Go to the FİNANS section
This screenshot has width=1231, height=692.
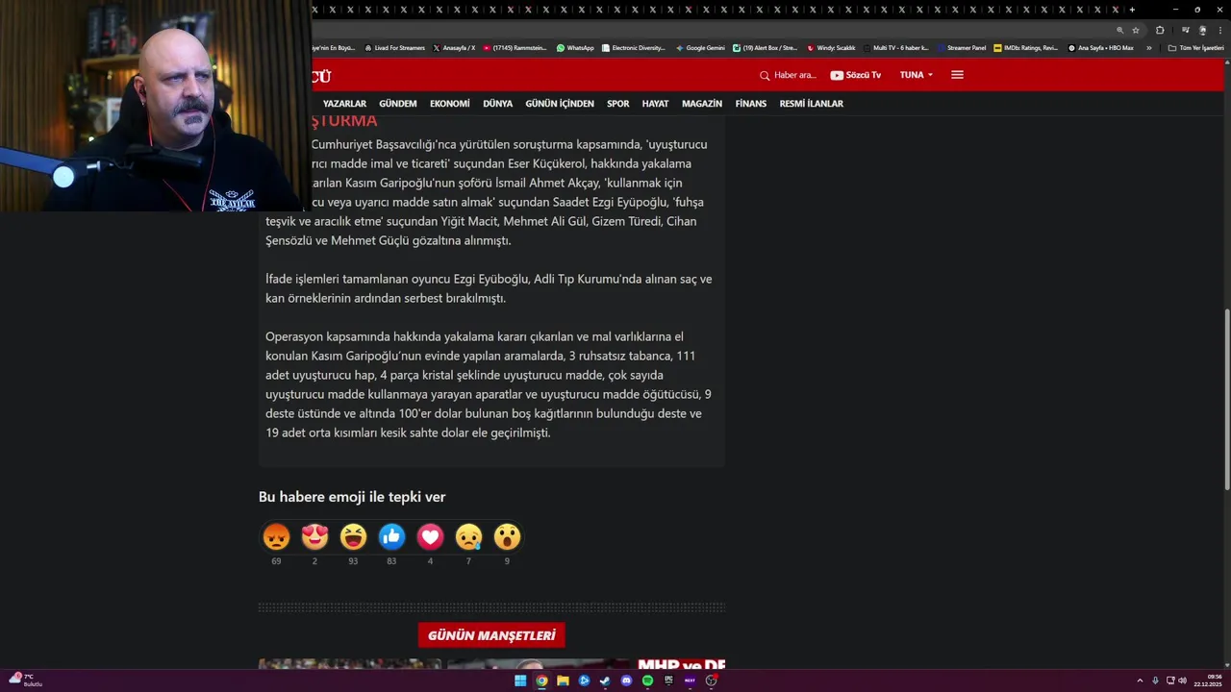(751, 104)
